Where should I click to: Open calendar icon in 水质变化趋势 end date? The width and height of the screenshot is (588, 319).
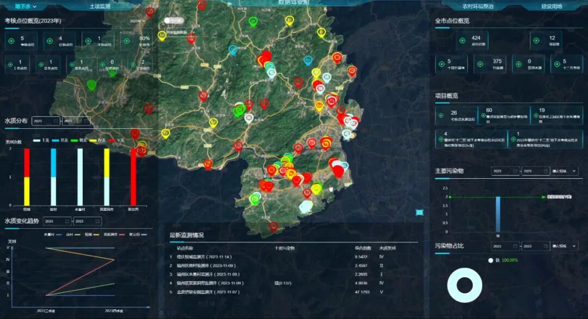pyautogui.click(x=97, y=221)
